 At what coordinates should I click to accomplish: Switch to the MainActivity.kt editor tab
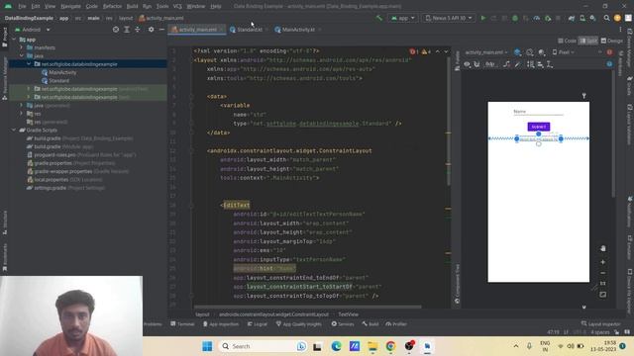coord(298,30)
